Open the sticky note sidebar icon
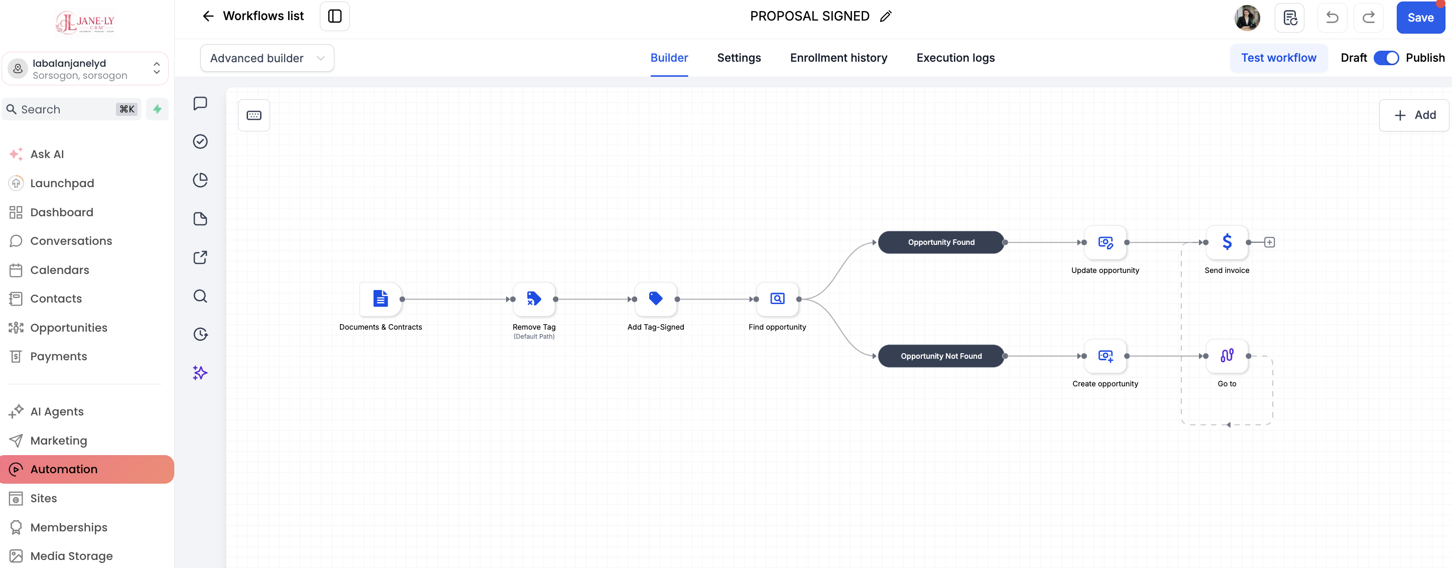 point(200,219)
